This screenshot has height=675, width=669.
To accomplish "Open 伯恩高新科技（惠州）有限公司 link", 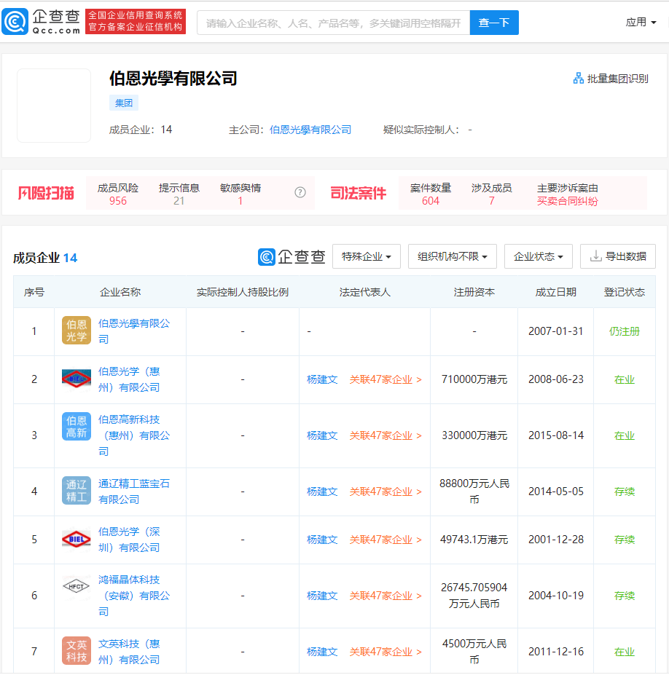I will 134,435.
